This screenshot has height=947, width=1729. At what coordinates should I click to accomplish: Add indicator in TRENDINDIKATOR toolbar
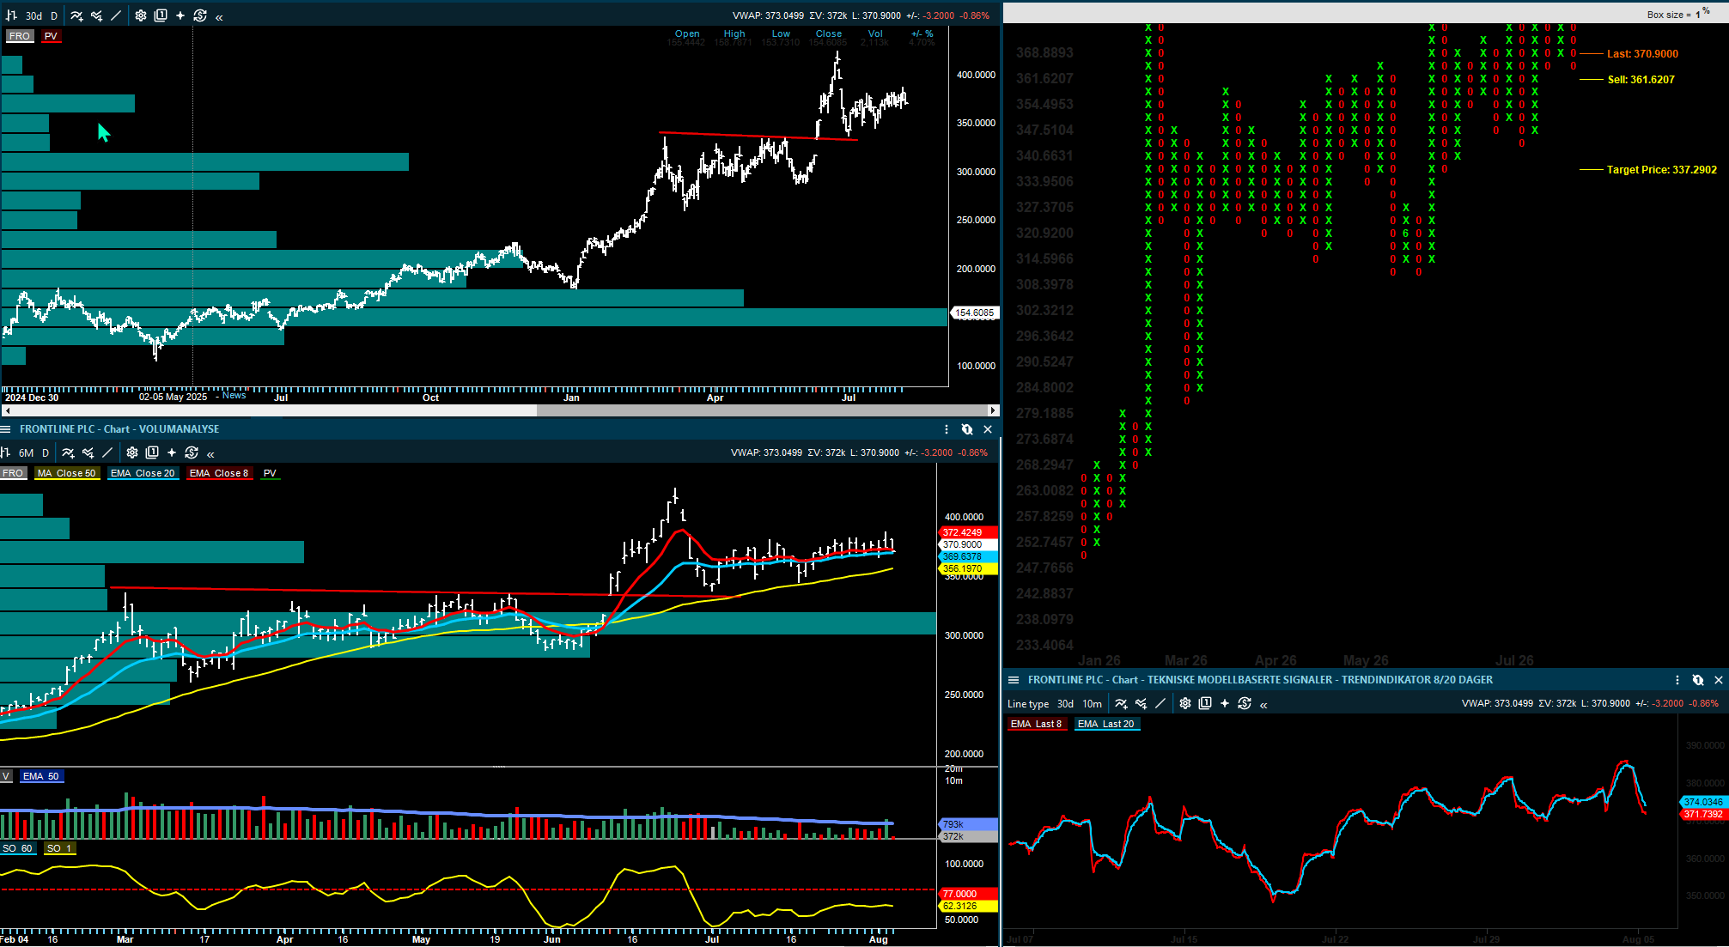coord(1121,704)
